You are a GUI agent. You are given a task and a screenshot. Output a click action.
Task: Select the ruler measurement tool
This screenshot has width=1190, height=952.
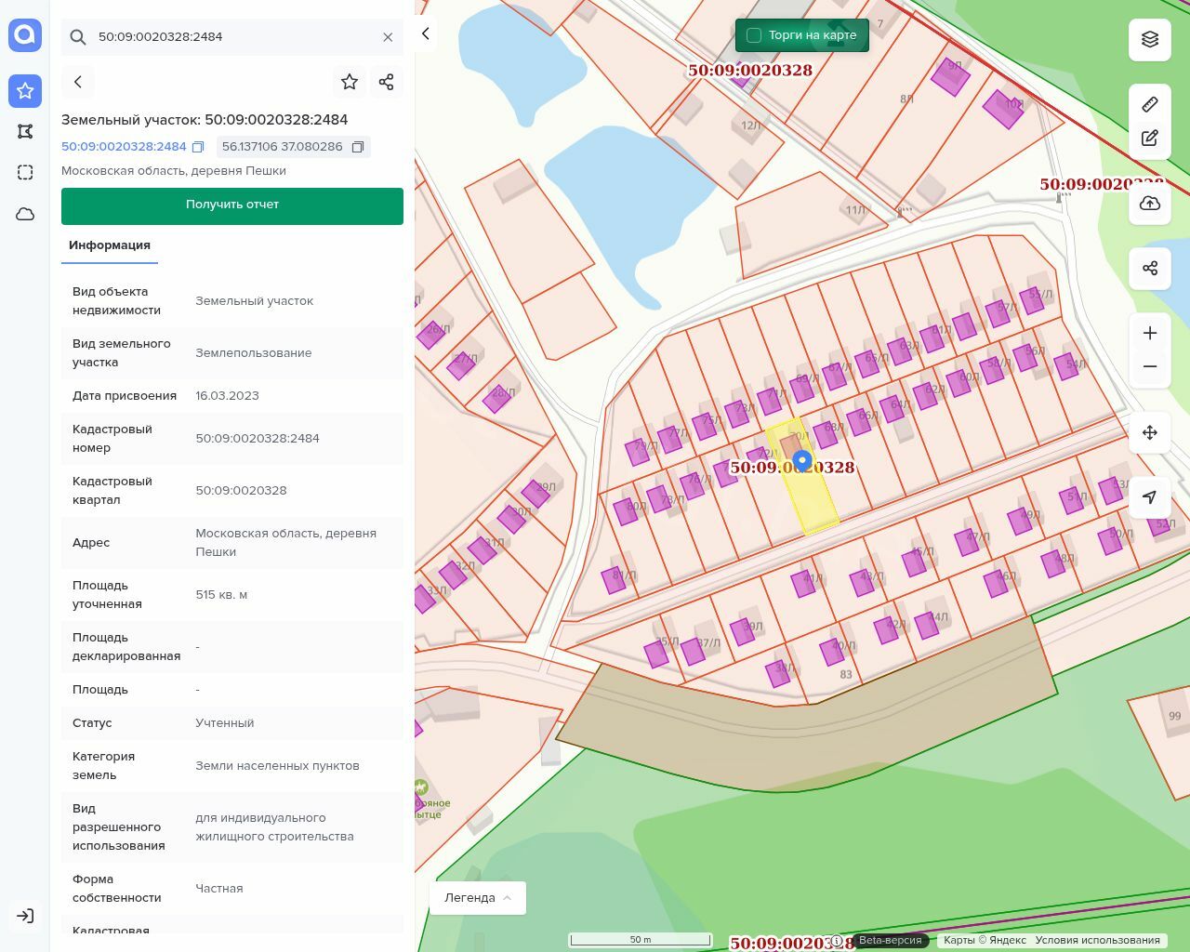(x=1150, y=104)
